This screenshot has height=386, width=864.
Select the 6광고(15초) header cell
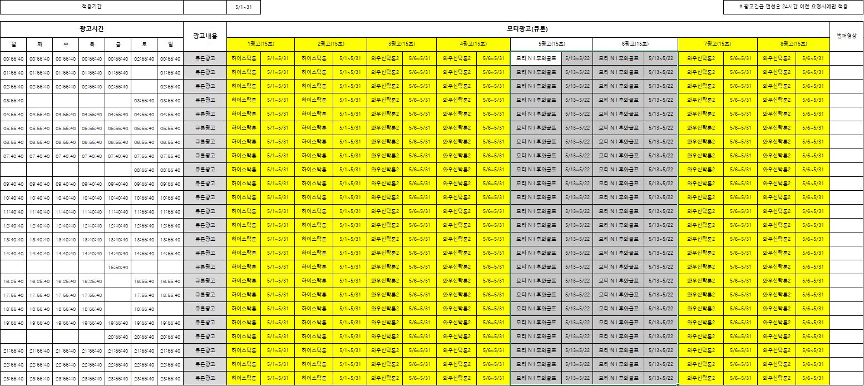click(x=635, y=44)
